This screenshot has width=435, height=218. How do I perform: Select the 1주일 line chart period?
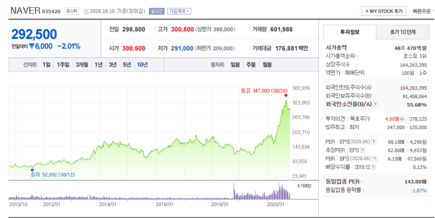63,65
